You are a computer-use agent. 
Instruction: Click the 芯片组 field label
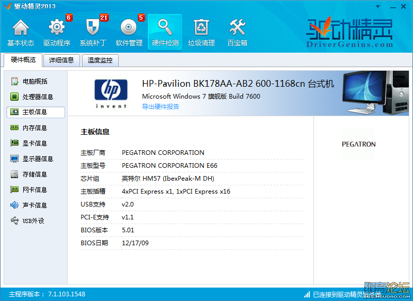coord(90,179)
